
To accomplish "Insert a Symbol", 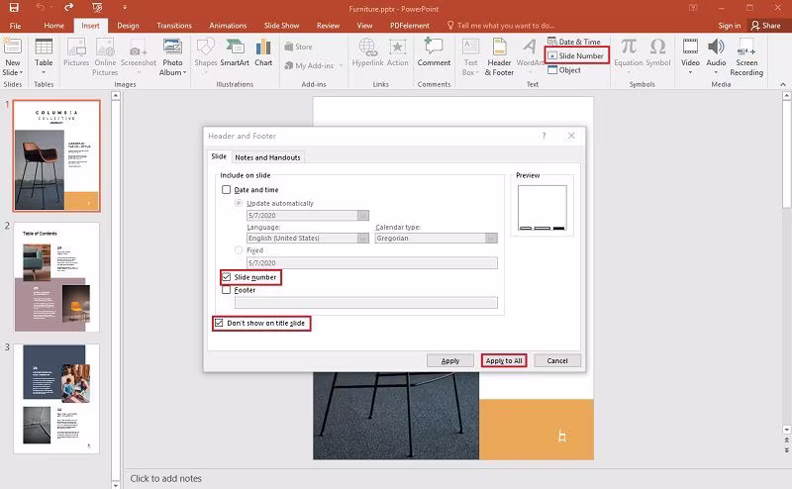I will 657,52.
